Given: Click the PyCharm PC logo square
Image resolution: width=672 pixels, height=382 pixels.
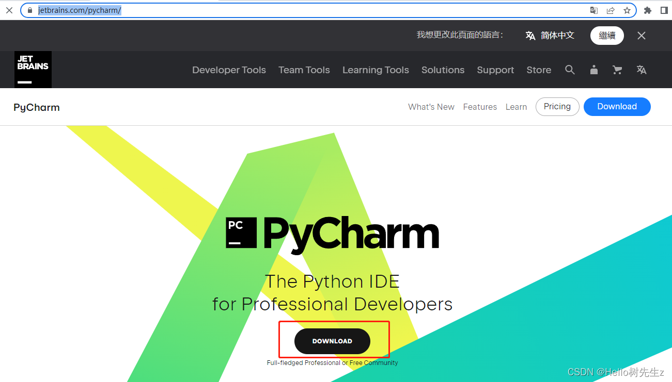Looking at the screenshot, I should [241, 232].
